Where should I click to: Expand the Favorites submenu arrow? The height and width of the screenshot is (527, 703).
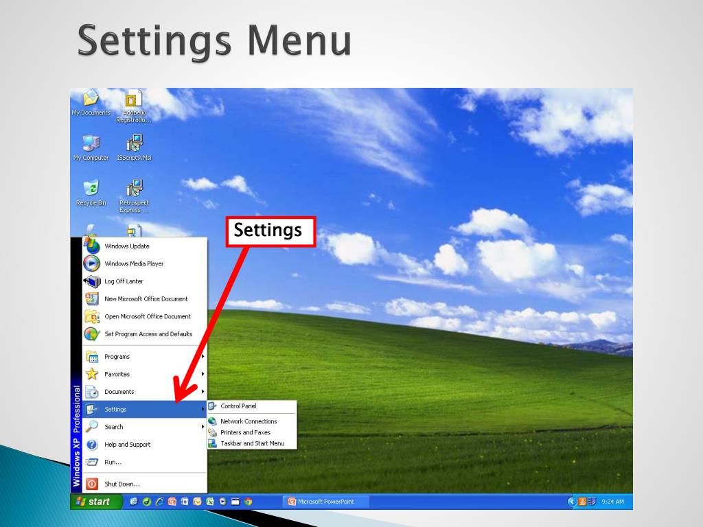[203, 374]
